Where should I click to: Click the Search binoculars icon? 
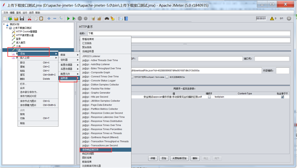(107, 19)
